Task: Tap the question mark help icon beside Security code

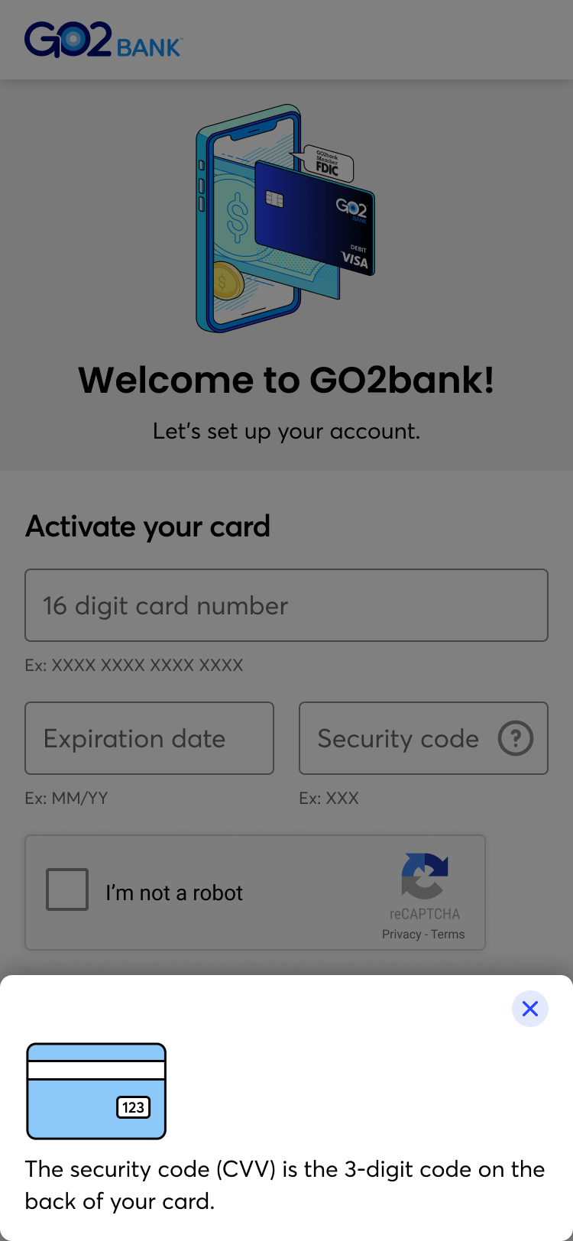Action: (516, 738)
